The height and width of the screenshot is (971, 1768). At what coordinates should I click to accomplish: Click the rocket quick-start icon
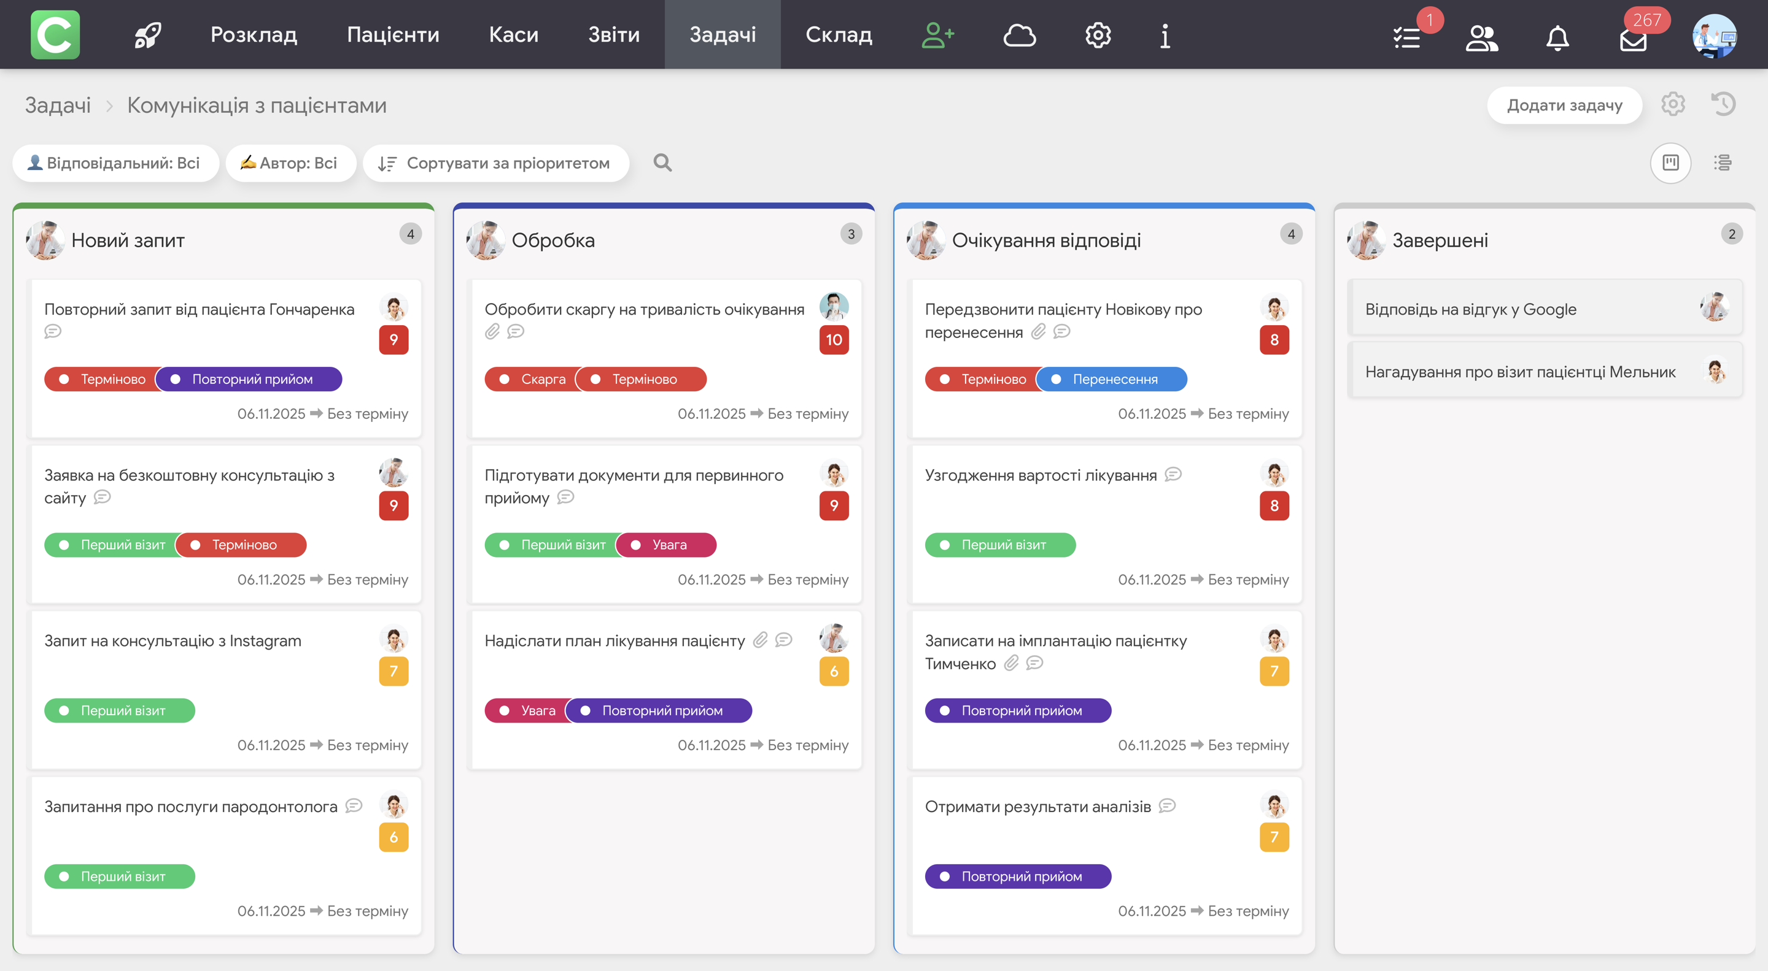pos(147,35)
